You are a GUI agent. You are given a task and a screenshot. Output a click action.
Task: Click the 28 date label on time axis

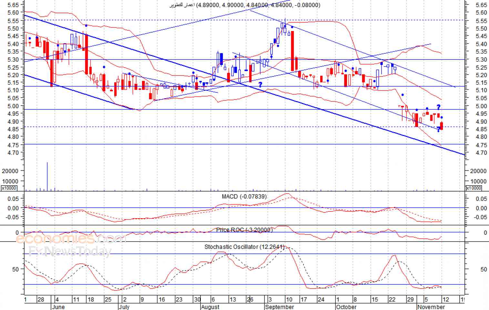coord(41,300)
